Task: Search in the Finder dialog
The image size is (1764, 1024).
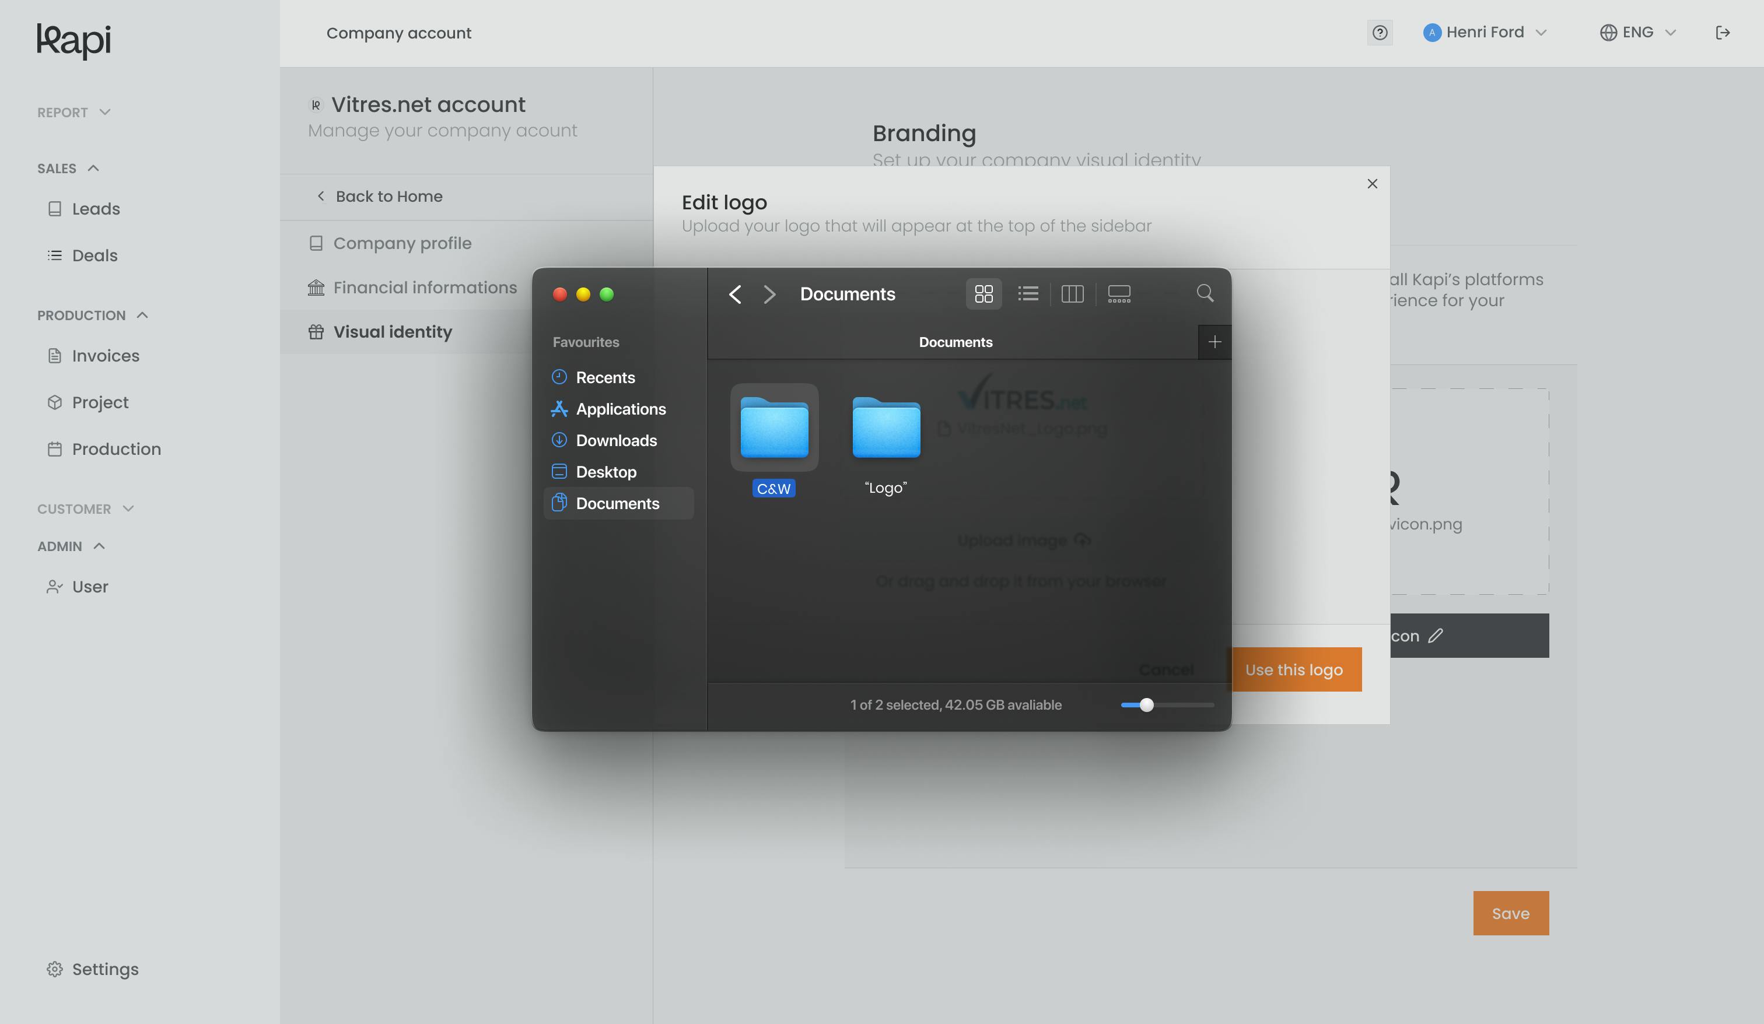Action: click(1205, 293)
